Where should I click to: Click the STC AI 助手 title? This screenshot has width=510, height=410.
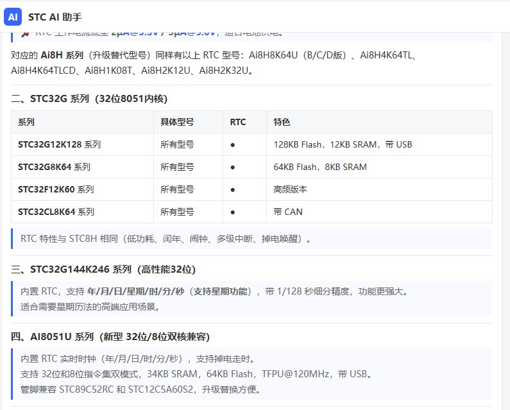coord(55,17)
